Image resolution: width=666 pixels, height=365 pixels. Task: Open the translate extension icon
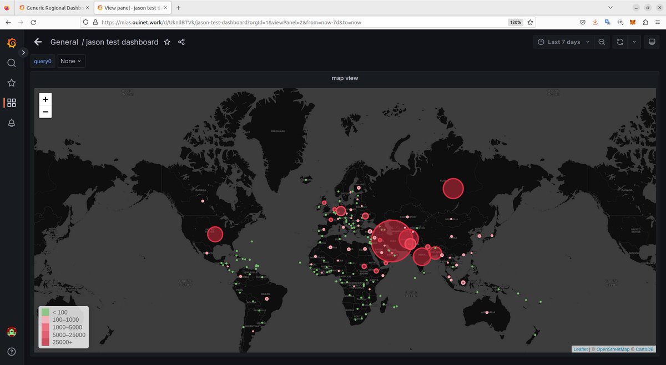608,22
